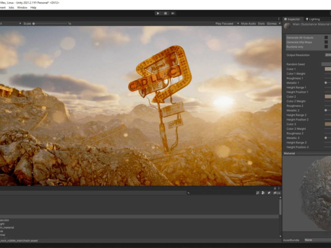Click the 'Output Resolution' label
Screen dimensions: 331x248
[298, 55]
